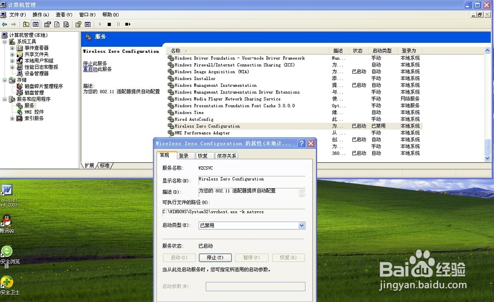Click the 事件查看器 tree icon
Viewport: 494px width, 302px height.
(x=20, y=48)
